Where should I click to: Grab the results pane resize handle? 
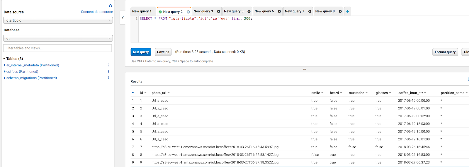click(305, 69)
